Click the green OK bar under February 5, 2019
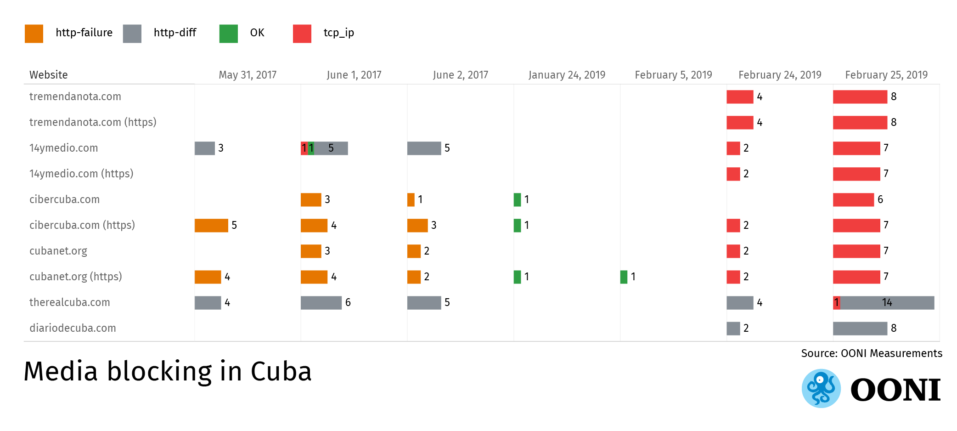Viewport: 957px width, 431px height. click(x=624, y=277)
